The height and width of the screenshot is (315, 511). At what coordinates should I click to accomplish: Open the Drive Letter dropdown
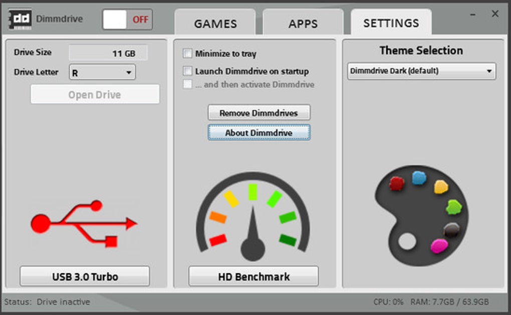pos(102,72)
